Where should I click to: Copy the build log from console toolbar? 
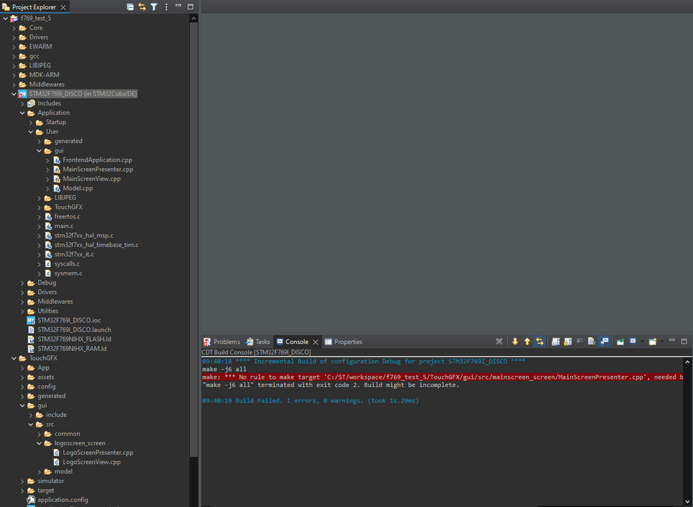click(556, 341)
